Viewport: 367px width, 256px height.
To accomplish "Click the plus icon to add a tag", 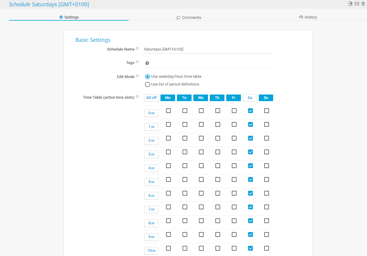I will tap(147, 63).
